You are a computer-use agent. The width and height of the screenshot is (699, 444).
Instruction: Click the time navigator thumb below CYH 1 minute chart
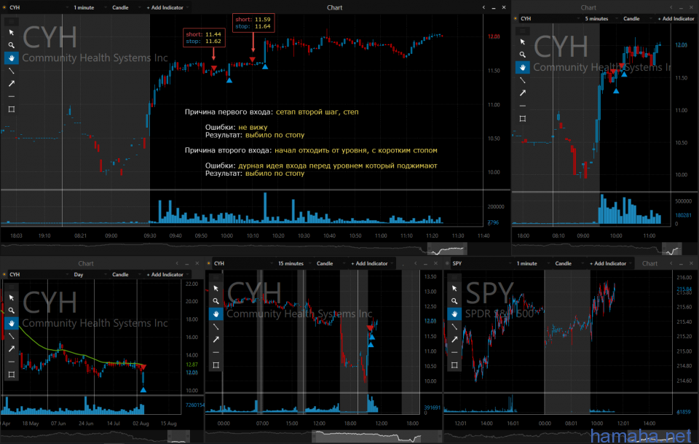[447, 249]
